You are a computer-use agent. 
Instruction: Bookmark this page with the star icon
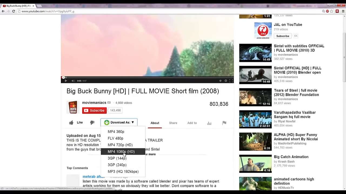[x=331, y=11]
